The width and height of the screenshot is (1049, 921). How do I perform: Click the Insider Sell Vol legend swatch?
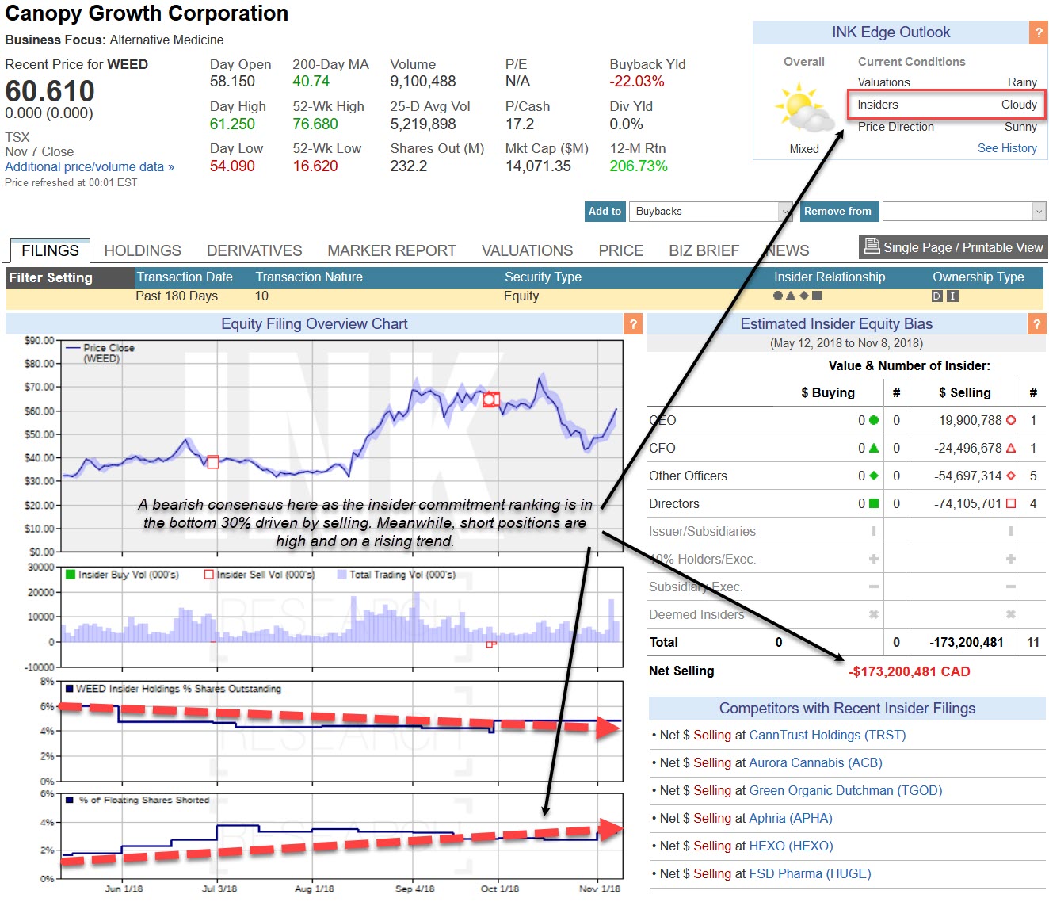pos(209,575)
